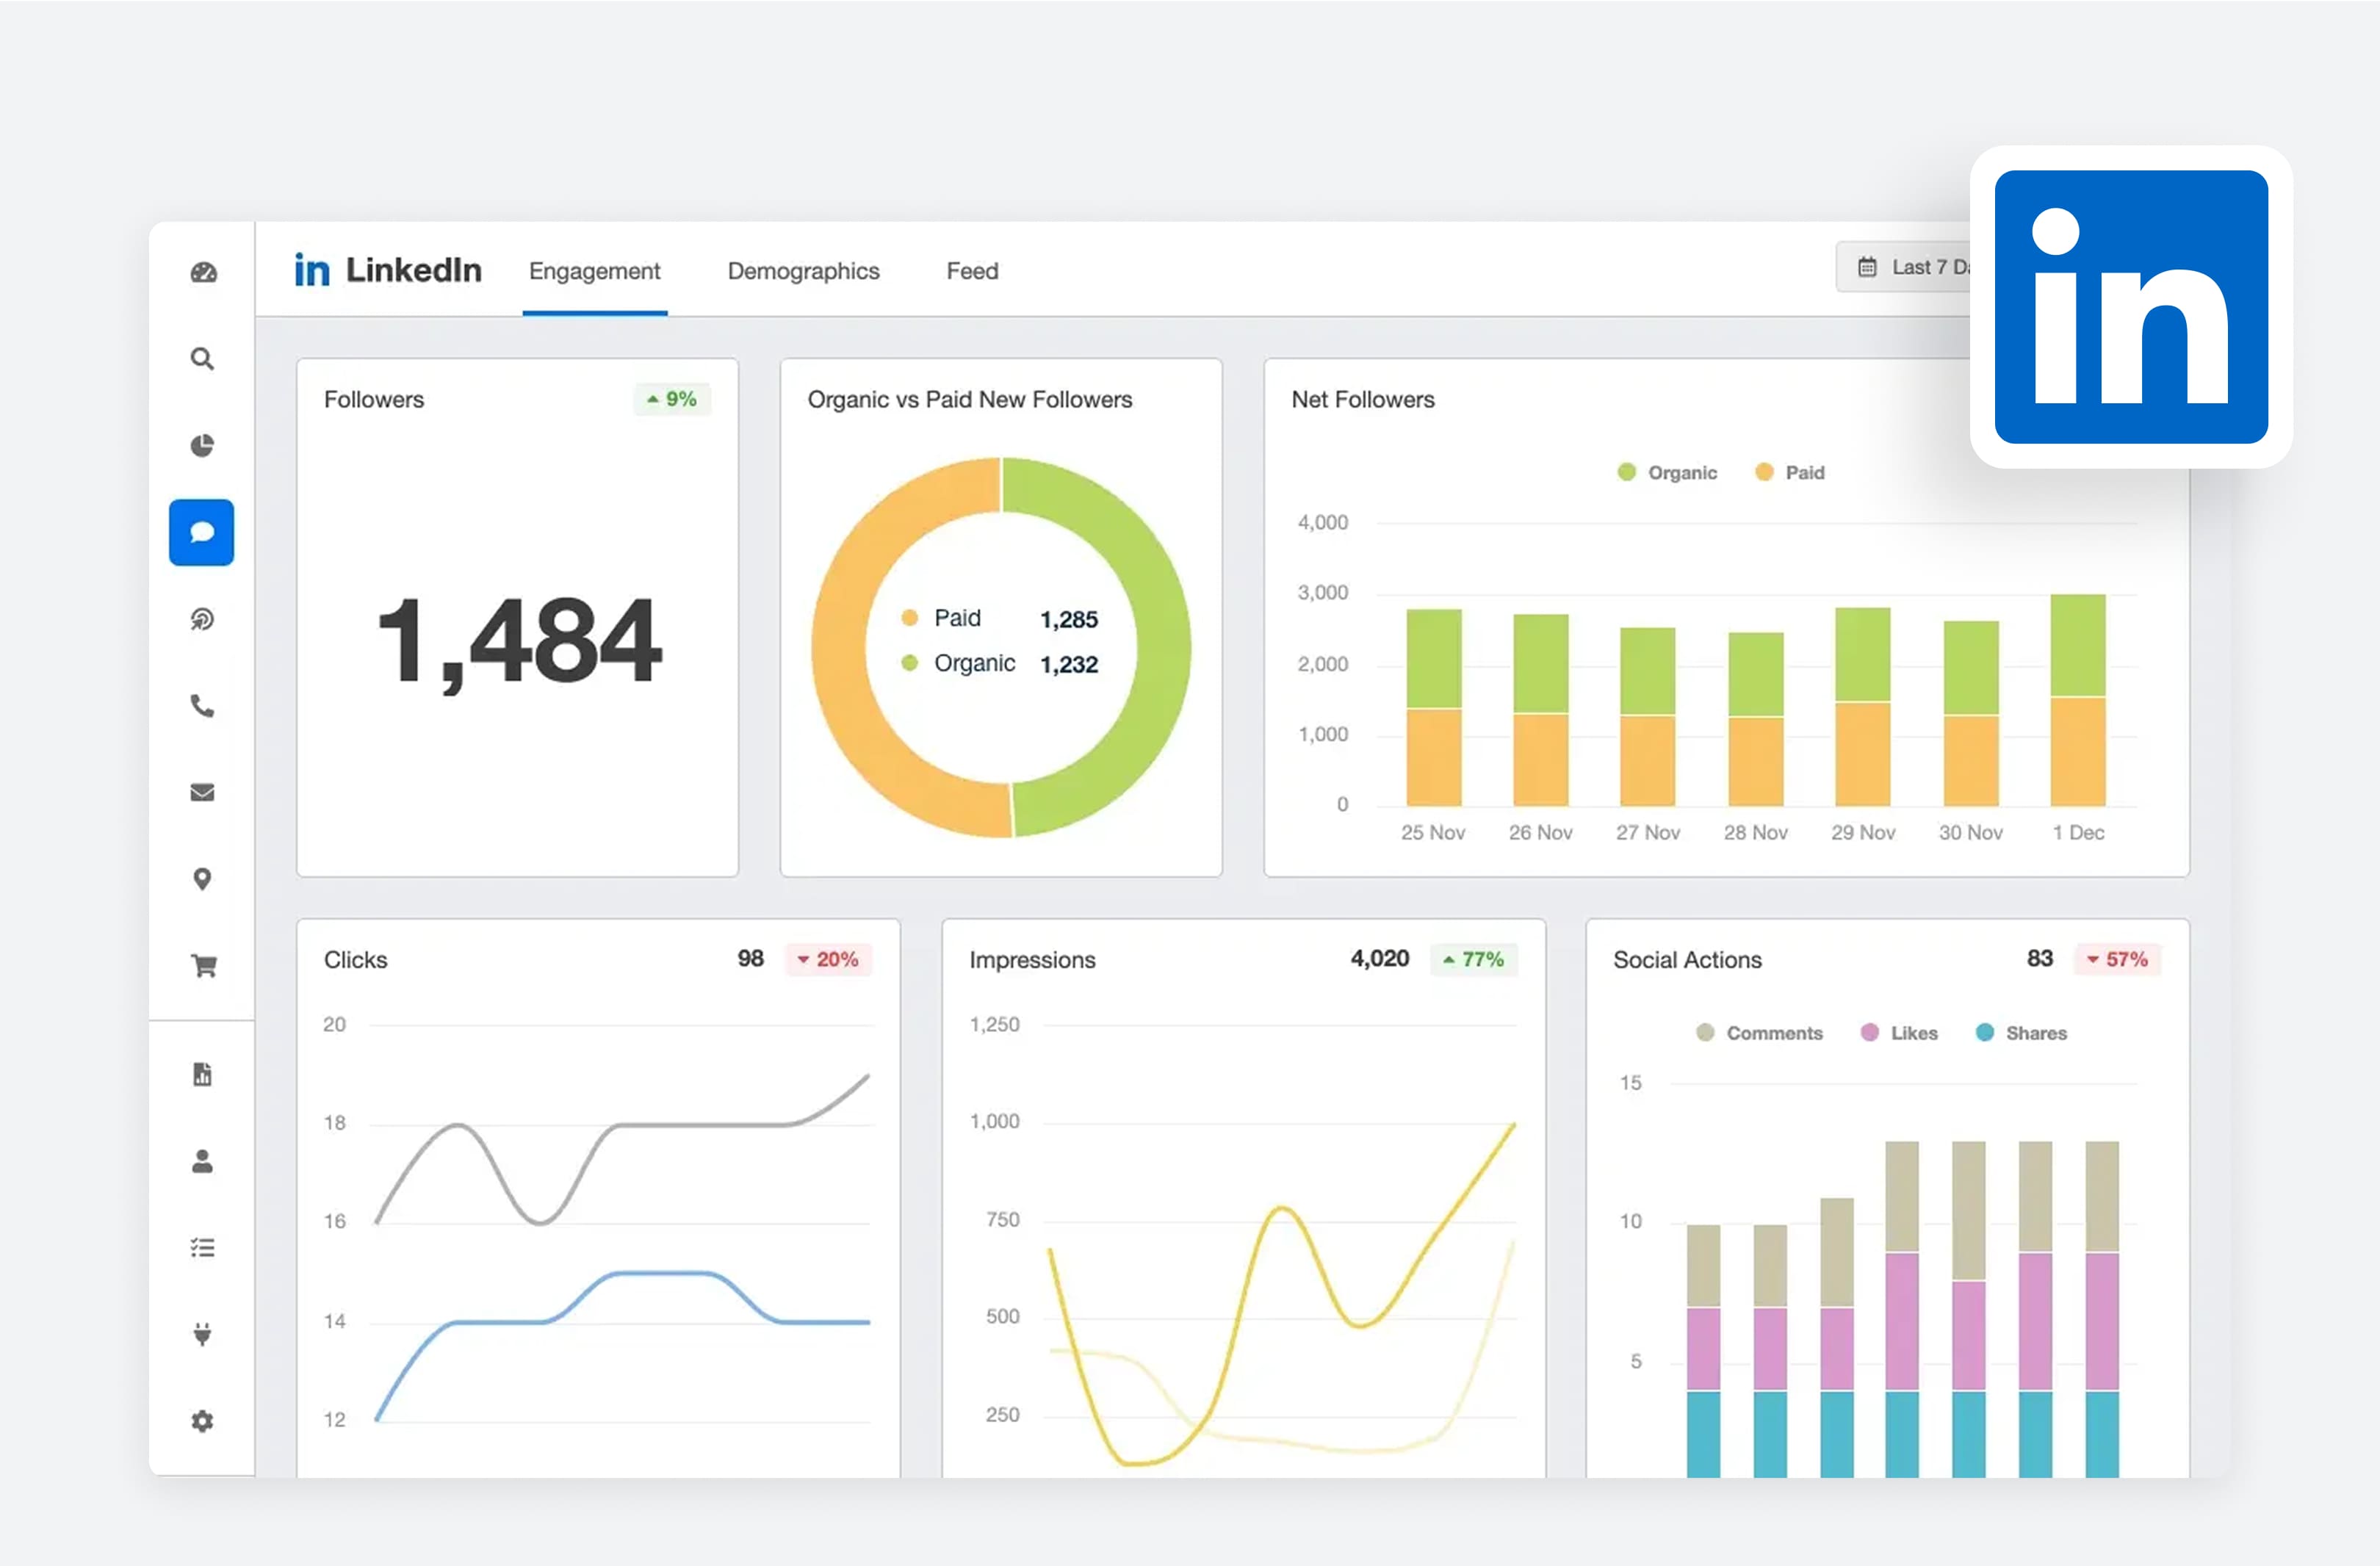Click the 83 value on Social Actions
Screen dimensions: 2380x1566
[x=2039, y=958]
